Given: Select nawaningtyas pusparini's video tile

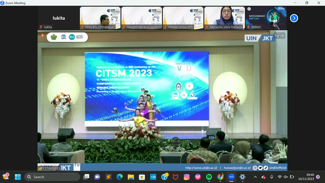Looking at the screenshot, I should 142,18.
